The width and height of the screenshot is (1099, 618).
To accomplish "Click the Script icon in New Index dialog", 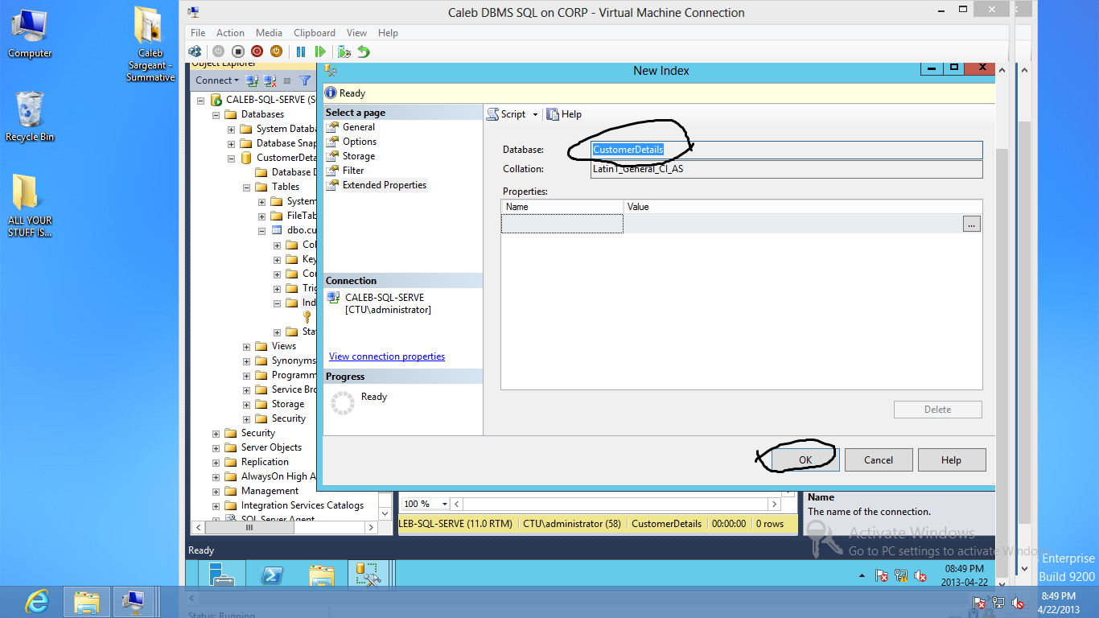I will pyautogui.click(x=492, y=114).
